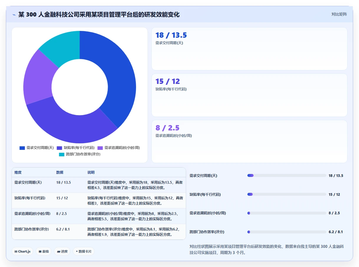Select table cell 需求追溯耗时(小时/周)
The height and width of the screenshot is (267, 359).
[32, 214]
